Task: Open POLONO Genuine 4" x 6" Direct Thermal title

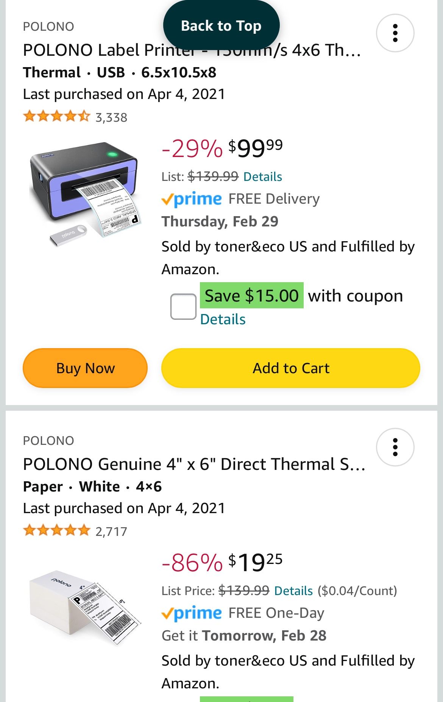Action: (194, 464)
